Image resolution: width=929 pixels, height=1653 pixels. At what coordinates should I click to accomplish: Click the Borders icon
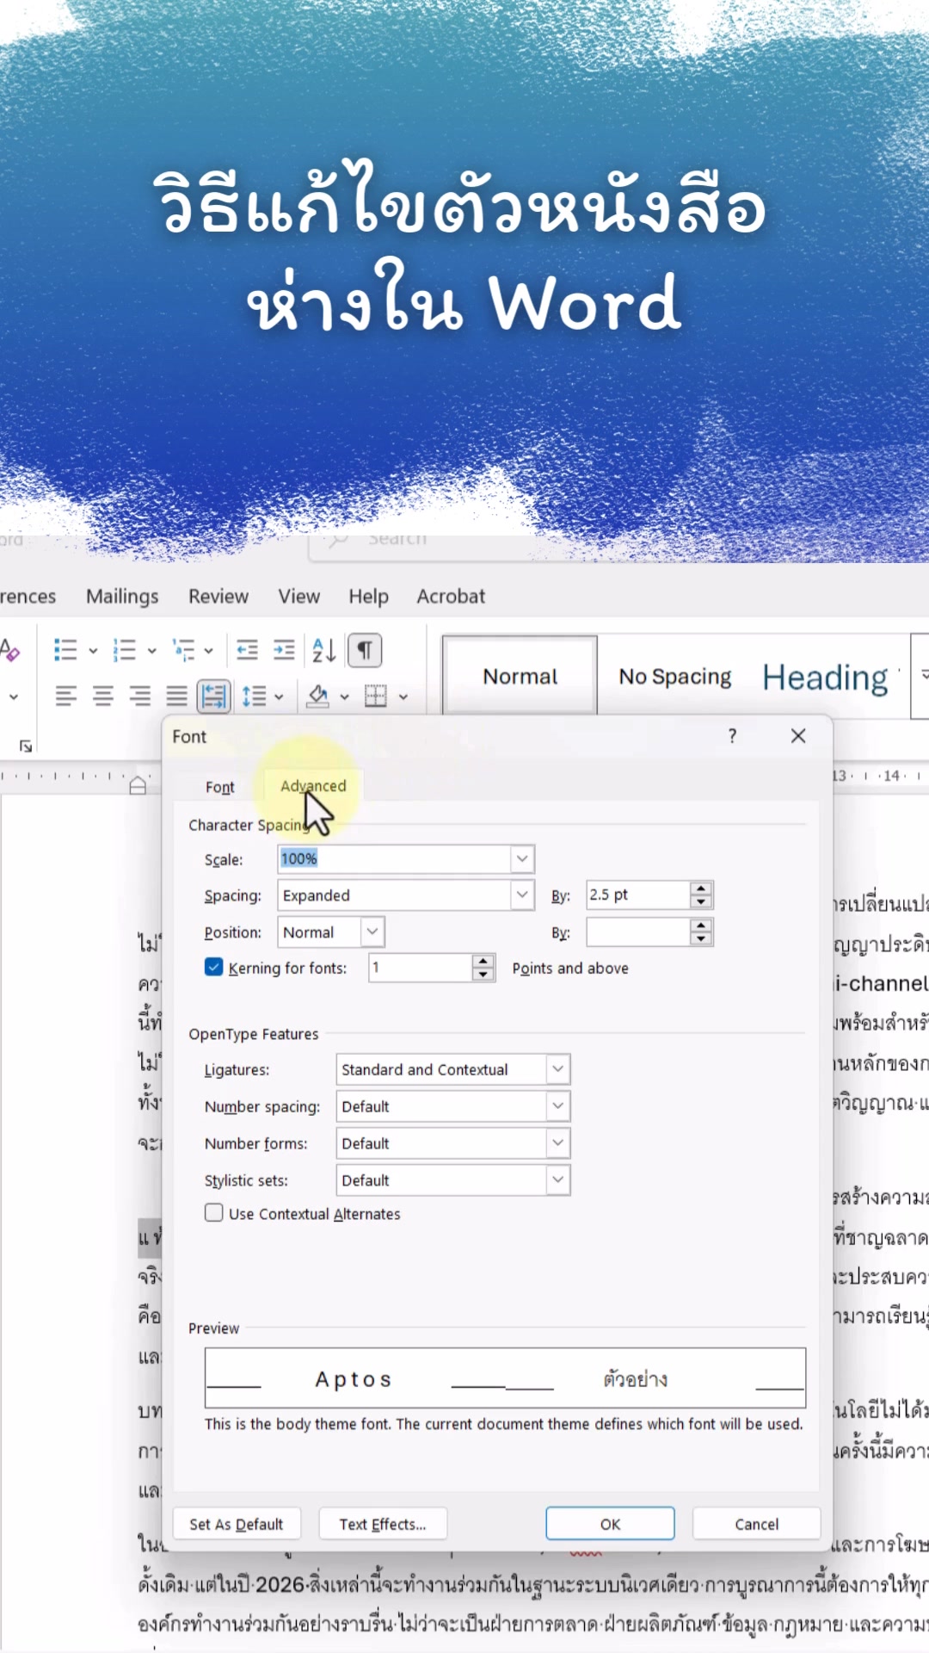point(376,696)
